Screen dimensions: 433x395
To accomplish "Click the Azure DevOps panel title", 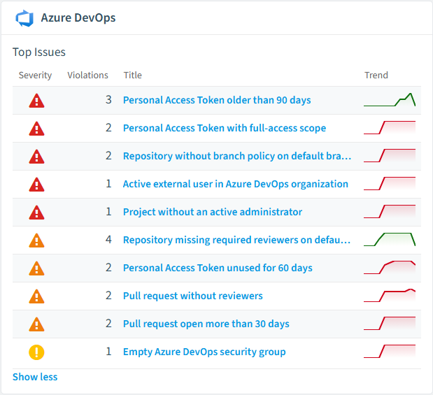I will tap(78, 18).
